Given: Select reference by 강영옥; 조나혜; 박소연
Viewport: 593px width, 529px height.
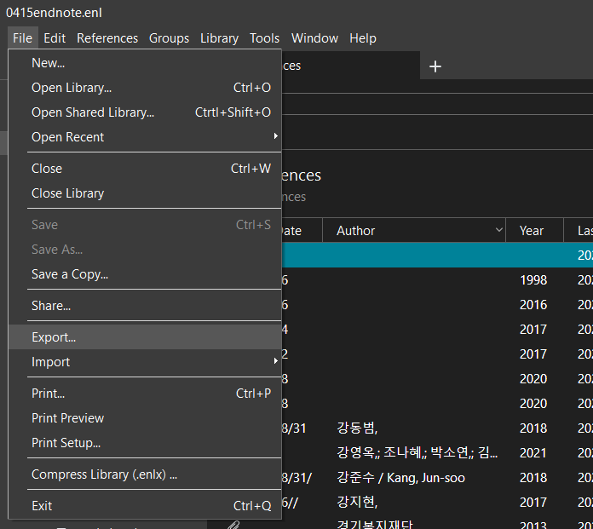Looking at the screenshot, I should pyautogui.click(x=438, y=453).
